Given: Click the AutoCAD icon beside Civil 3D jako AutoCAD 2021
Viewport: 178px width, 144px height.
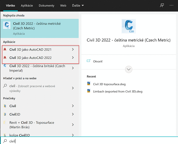Looking at the screenshot, I should pyautogui.click(x=5, y=49).
